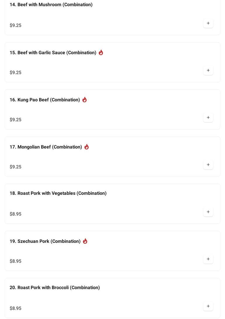Open 17. Mongolian Beef item title
The width and height of the screenshot is (225, 319).
click(46, 147)
